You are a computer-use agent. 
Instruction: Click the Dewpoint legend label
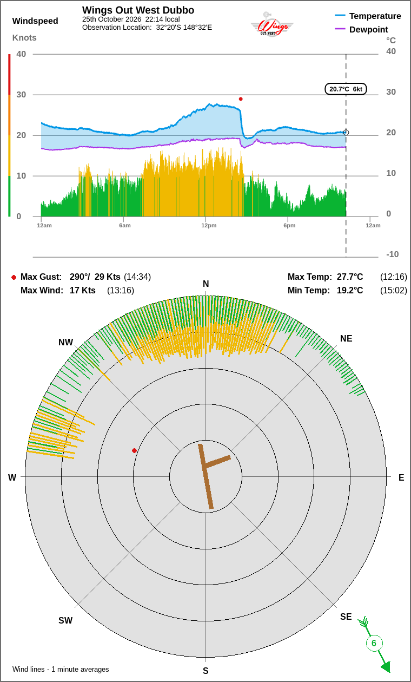click(369, 29)
